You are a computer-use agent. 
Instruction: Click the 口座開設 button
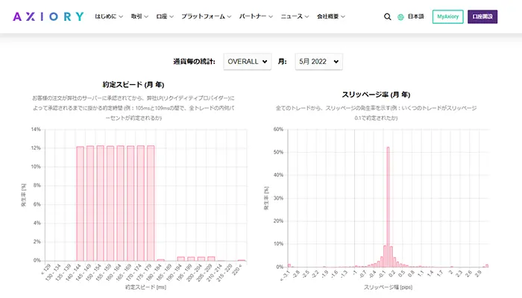(x=482, y=16)
